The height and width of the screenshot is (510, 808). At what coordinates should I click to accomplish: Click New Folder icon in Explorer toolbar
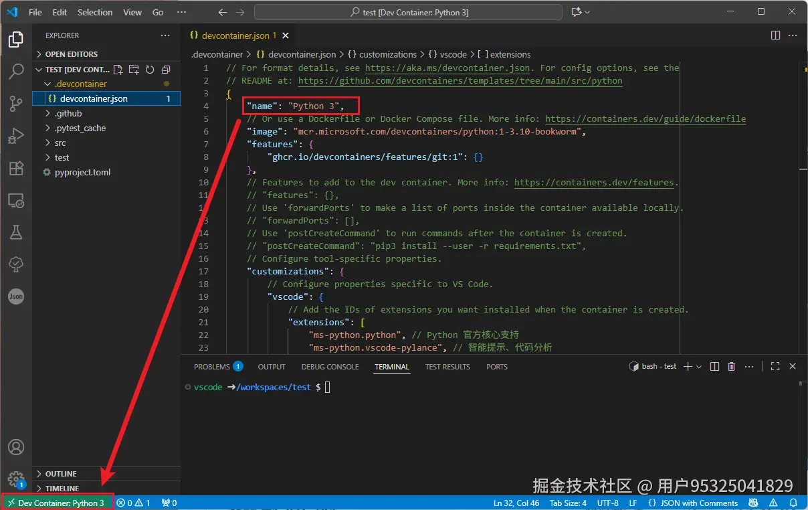coord(134,70)
